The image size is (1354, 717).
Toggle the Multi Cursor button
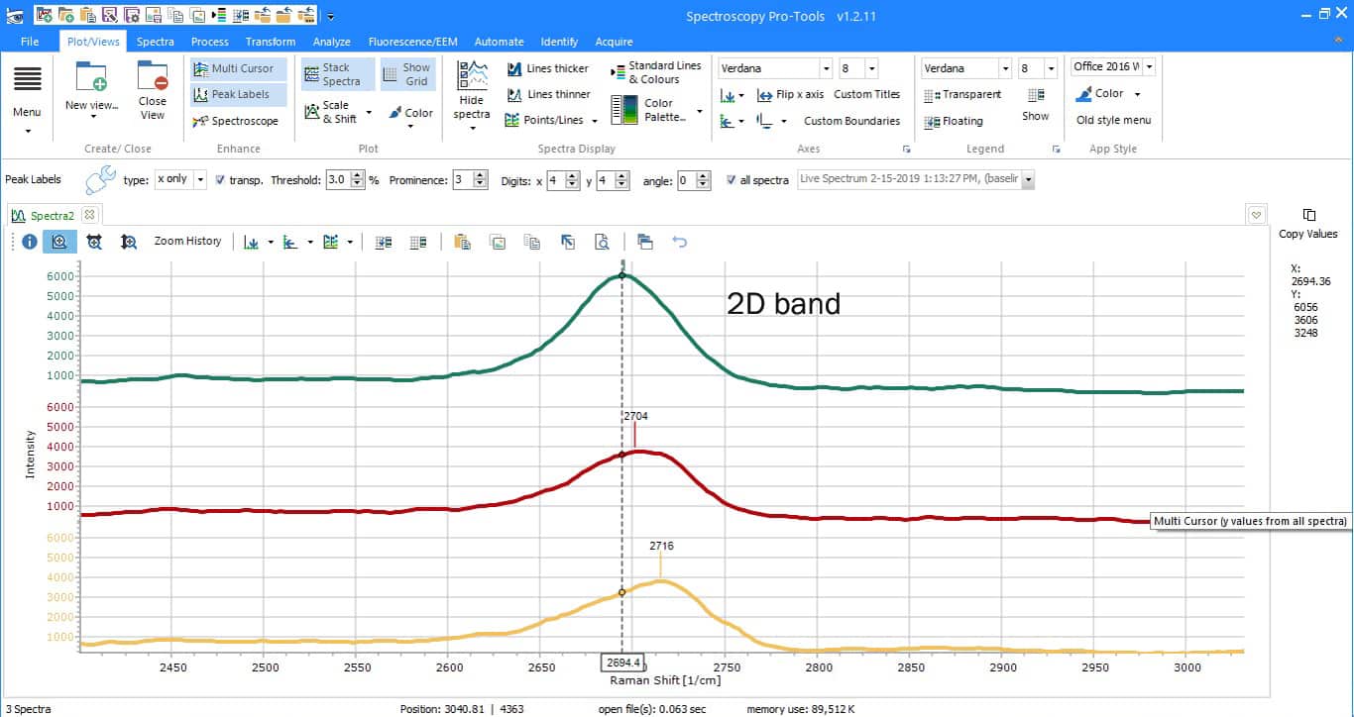click(239, 69)
